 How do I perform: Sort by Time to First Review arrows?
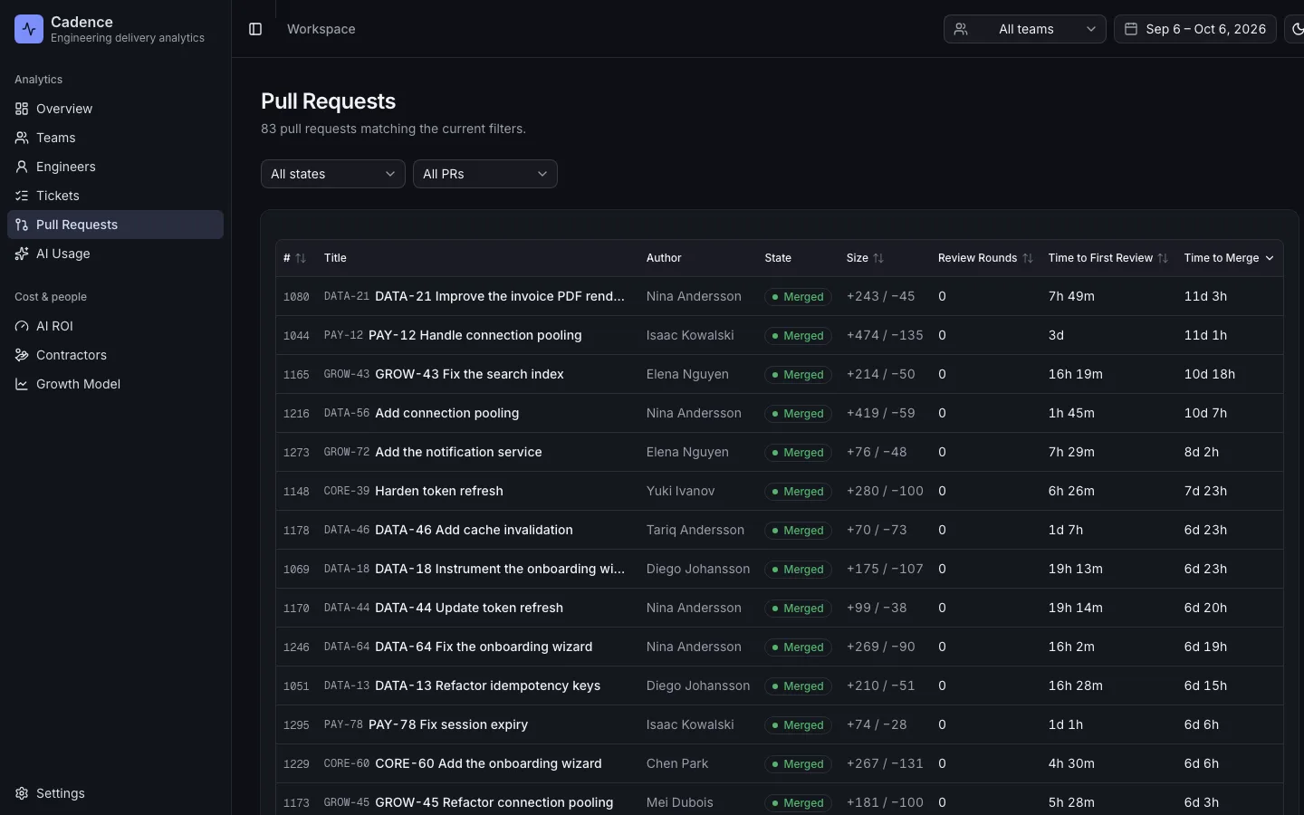point(1163,258)
